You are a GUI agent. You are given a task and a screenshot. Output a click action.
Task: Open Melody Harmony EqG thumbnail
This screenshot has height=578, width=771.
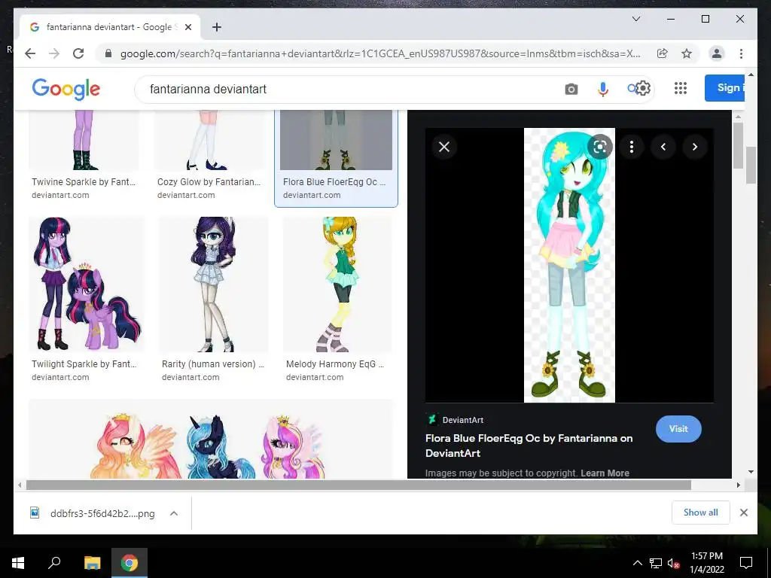pyautogui.click(x=338, y=284)
